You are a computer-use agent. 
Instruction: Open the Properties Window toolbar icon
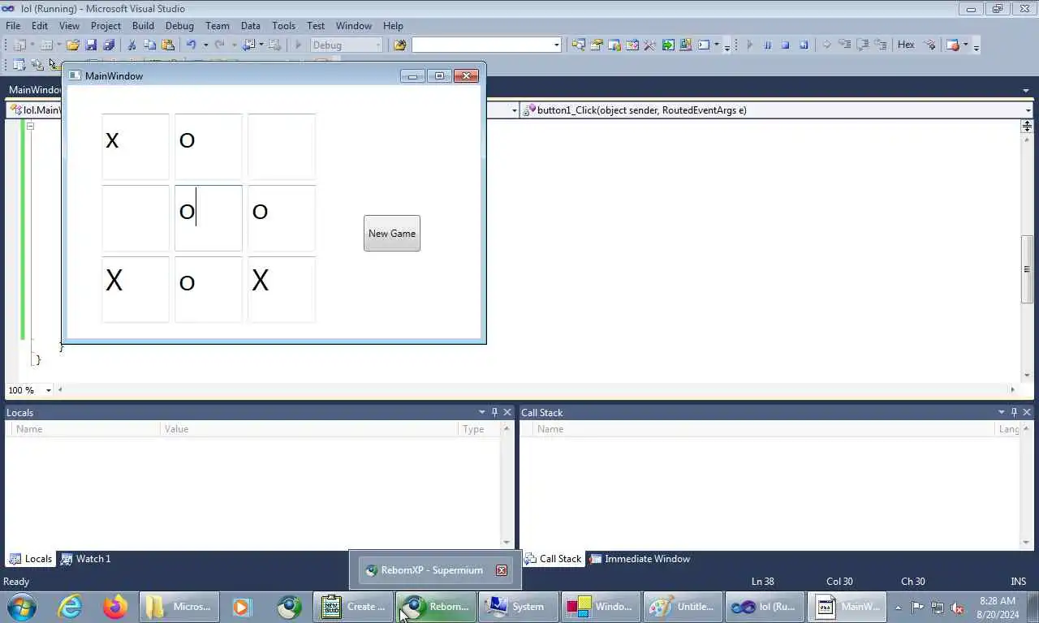click(597, 45)
